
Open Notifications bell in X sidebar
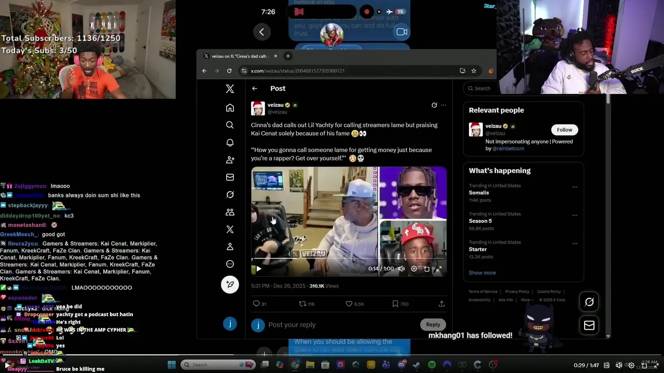(230, 142)
